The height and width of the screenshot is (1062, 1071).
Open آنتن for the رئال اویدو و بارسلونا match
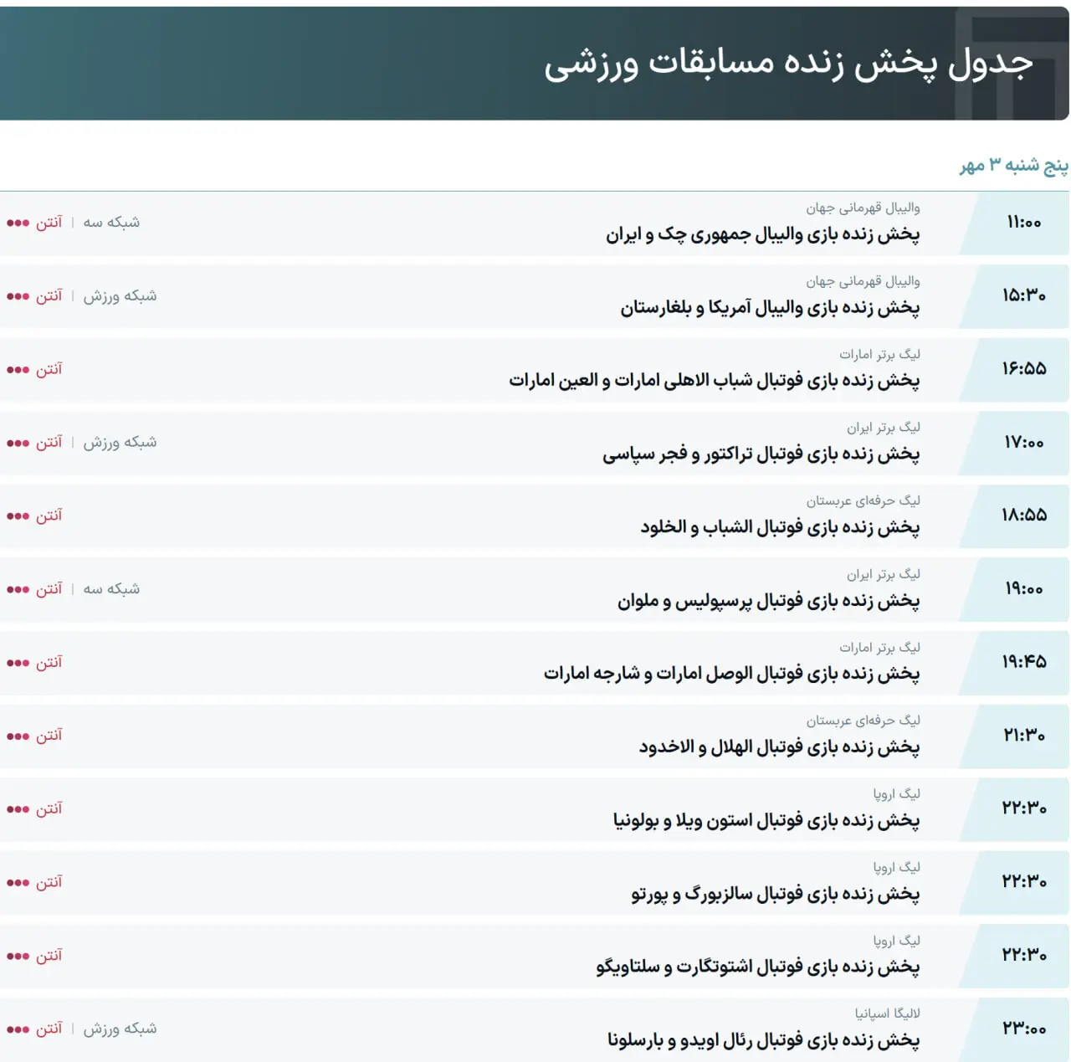tap(49, 1029)
